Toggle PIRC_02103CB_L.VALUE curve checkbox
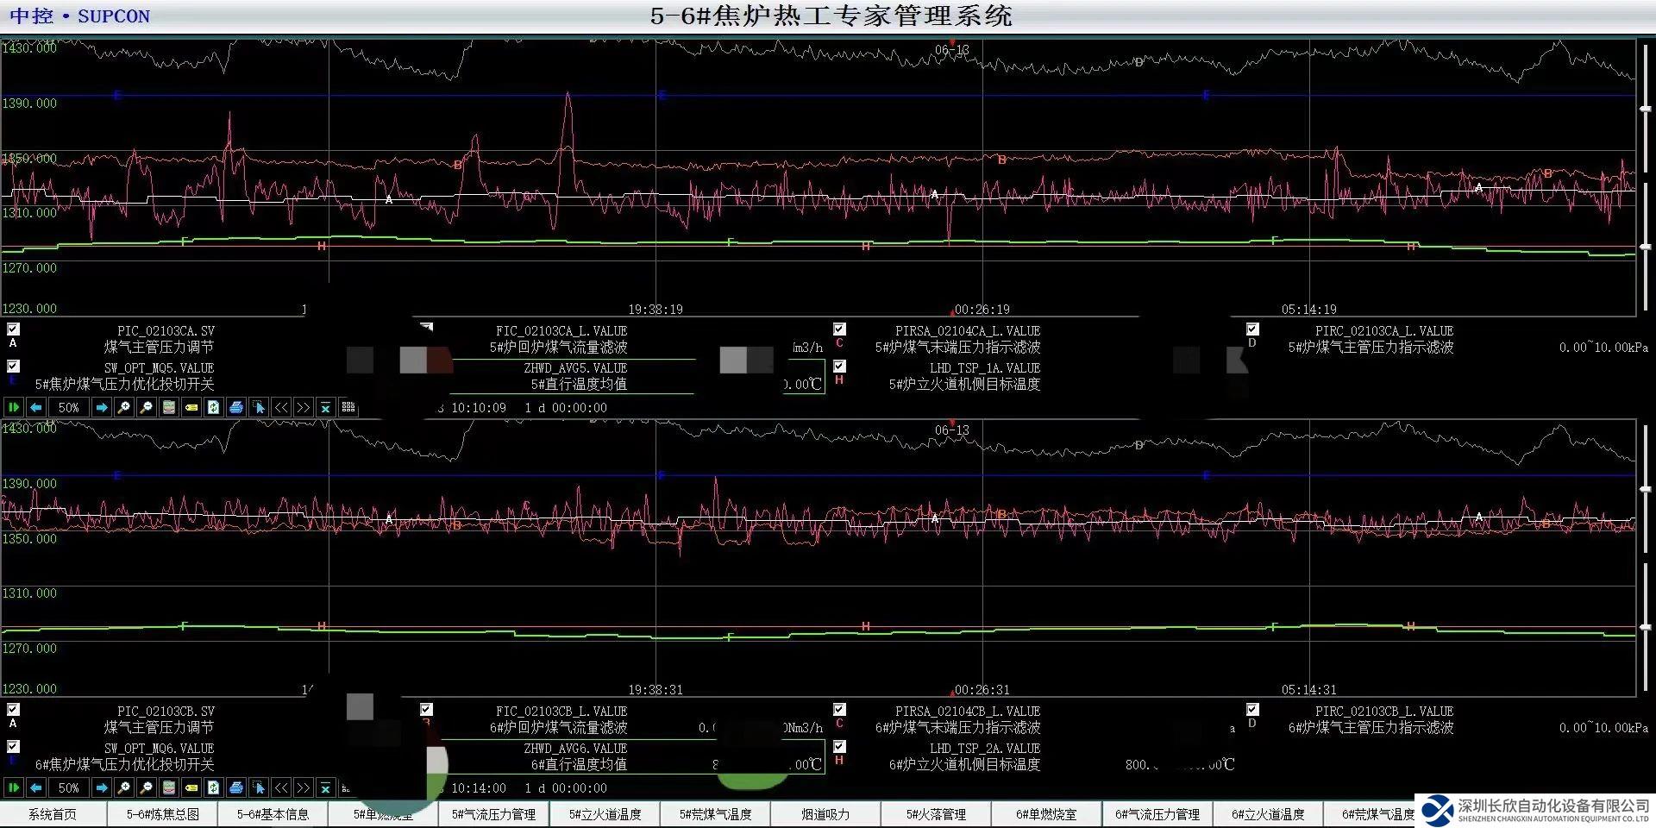 (x=1252, y=710)
